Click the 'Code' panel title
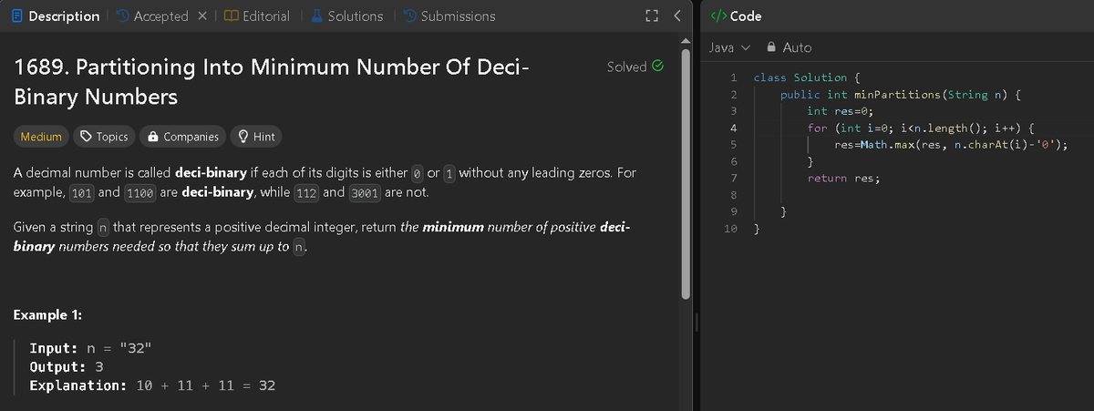 point(746,15)
